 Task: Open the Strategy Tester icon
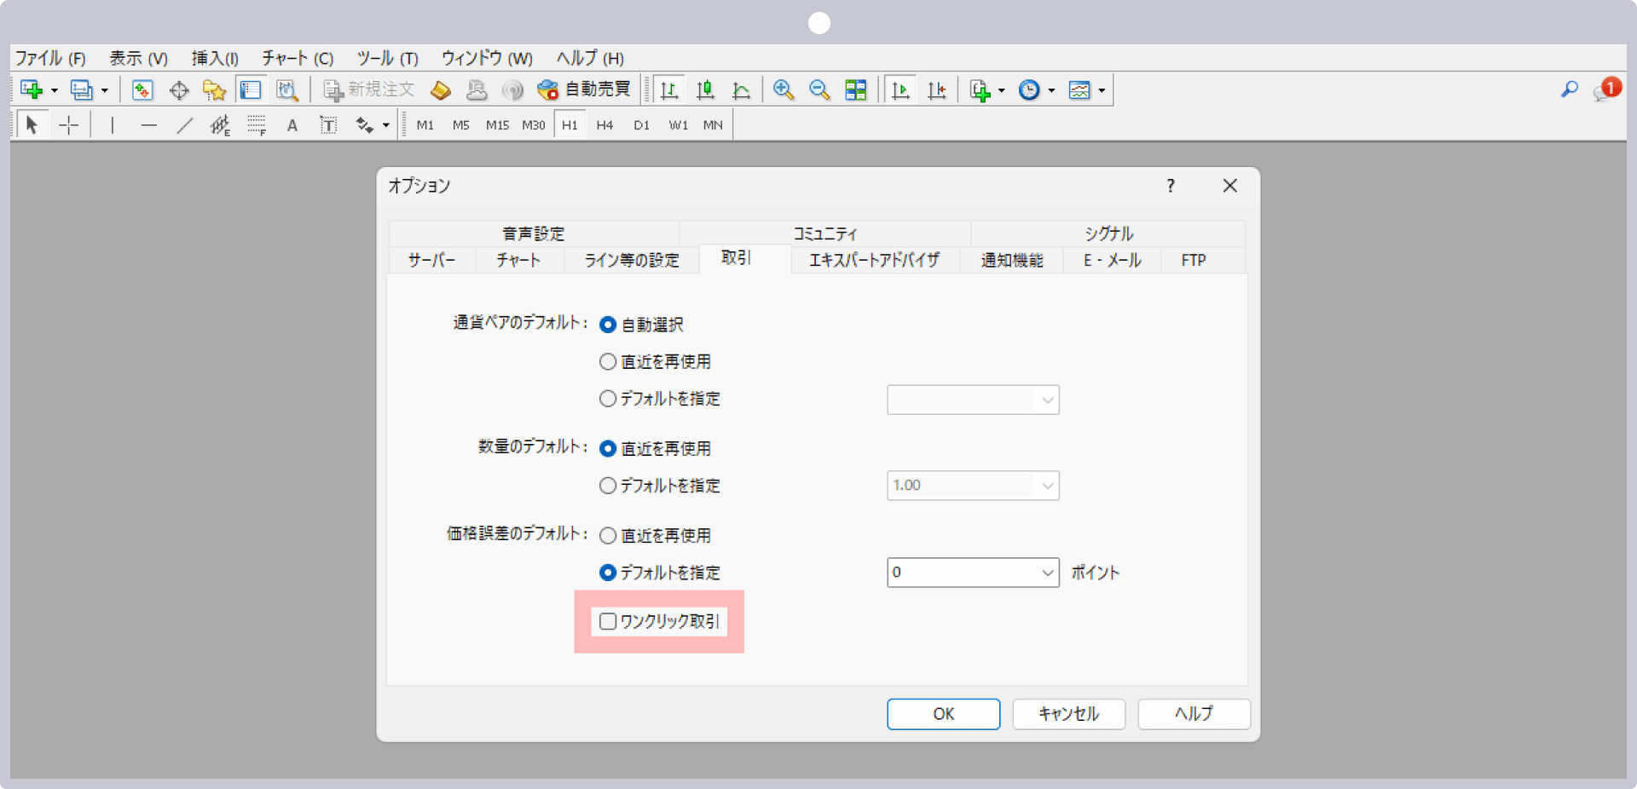coord(287,89)
